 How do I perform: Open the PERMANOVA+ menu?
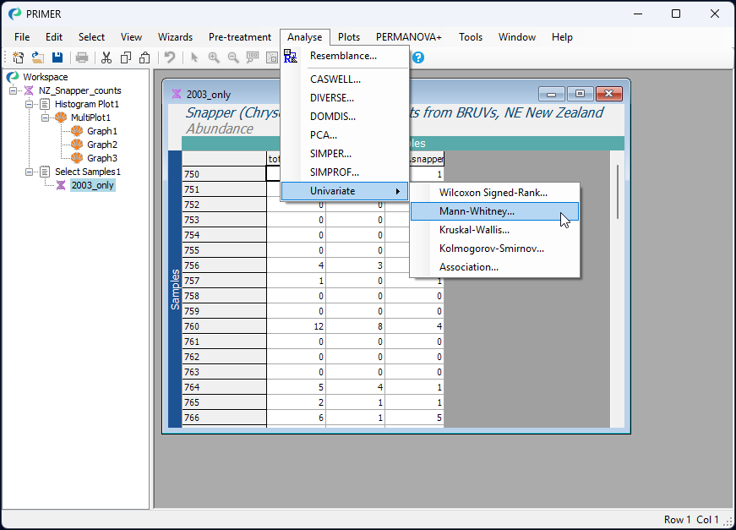(x=408, y=37)
